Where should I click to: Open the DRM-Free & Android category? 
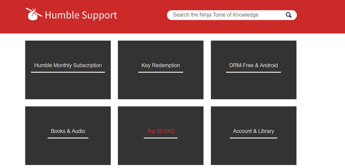254,70
